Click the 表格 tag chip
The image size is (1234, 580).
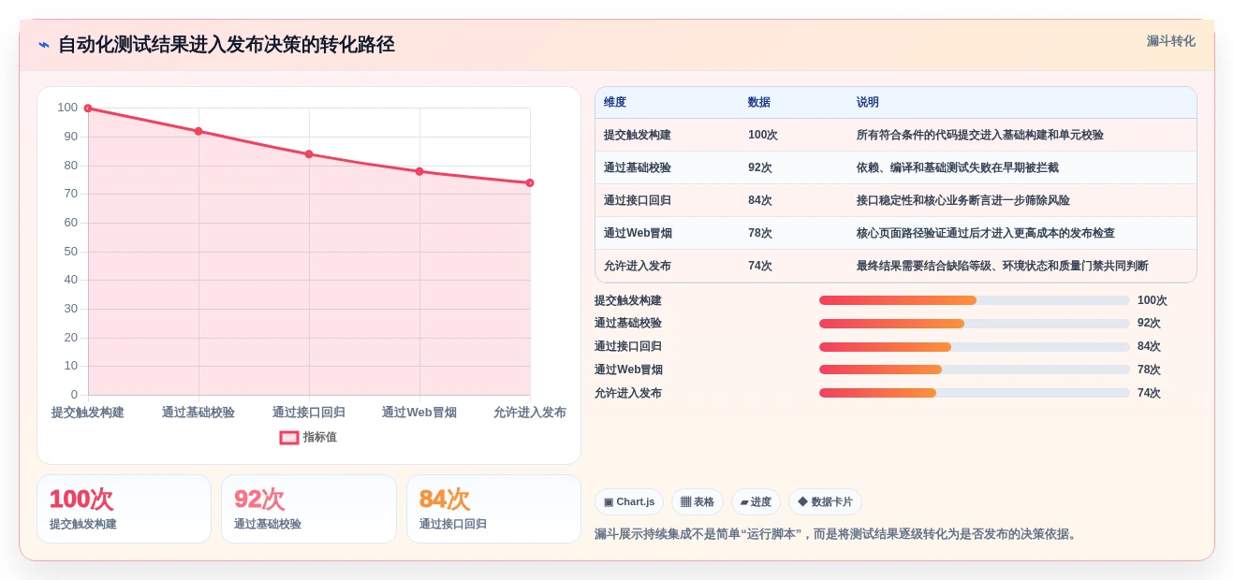698,502
